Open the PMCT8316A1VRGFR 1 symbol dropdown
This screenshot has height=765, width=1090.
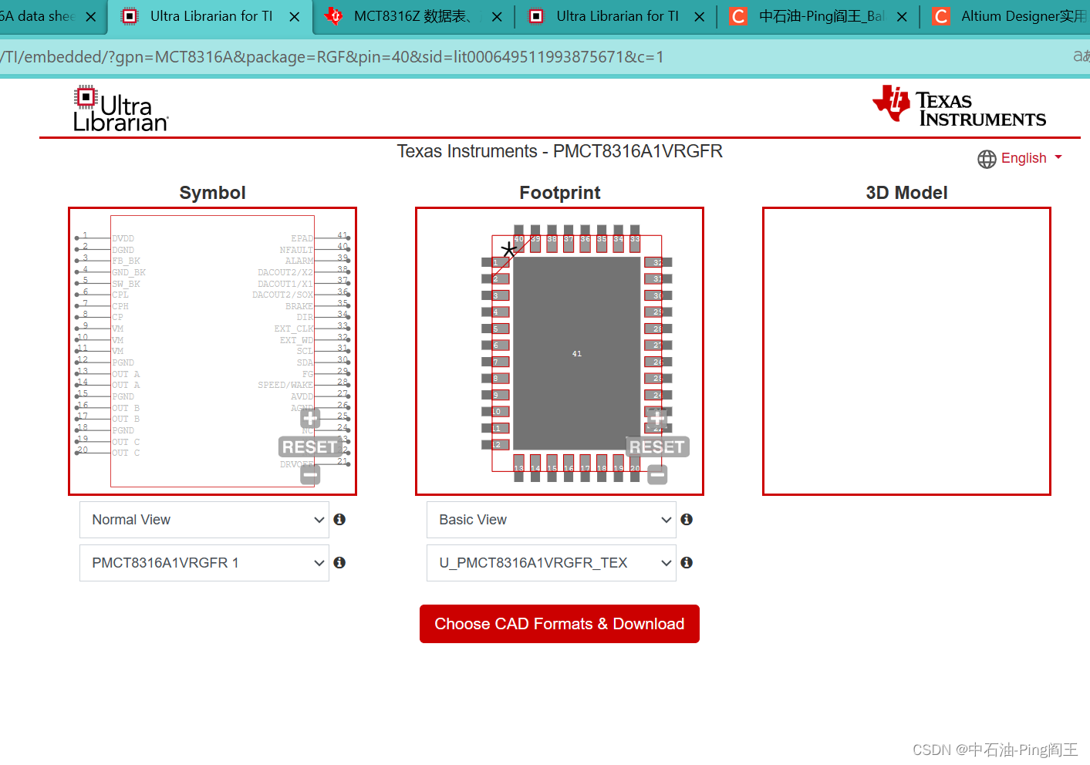tap(204, 563)
